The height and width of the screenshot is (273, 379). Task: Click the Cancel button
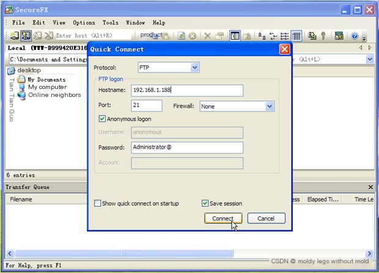266,218
